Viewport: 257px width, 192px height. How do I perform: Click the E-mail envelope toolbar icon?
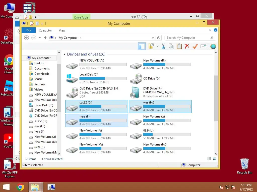(203, 46)
